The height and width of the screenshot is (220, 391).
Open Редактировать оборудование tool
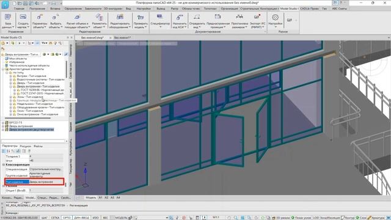click(120, 21)
